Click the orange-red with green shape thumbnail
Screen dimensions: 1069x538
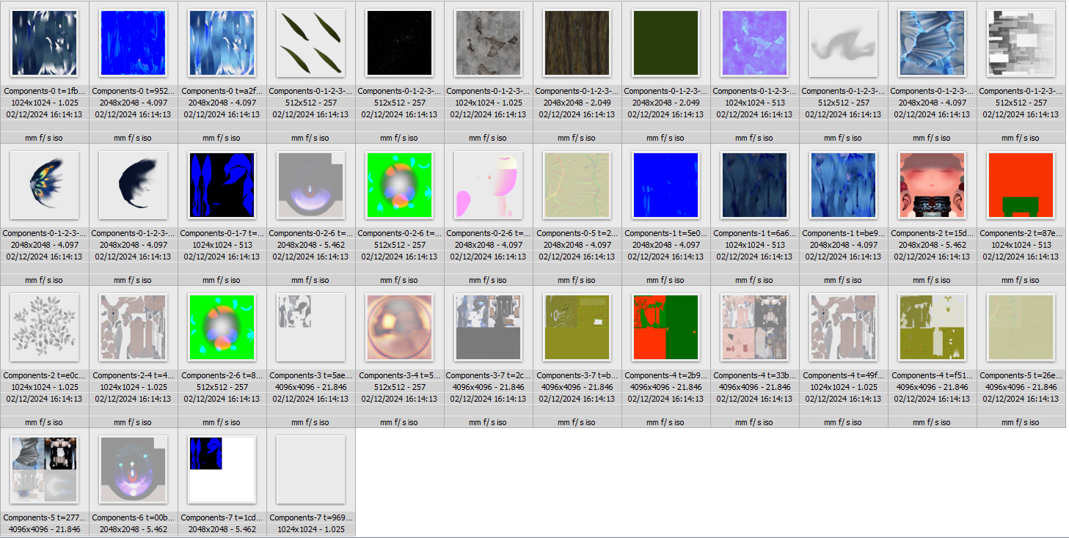(1021, 185)
